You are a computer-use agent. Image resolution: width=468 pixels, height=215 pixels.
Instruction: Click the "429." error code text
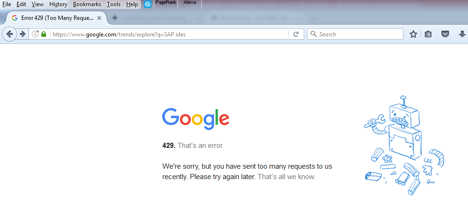point(169,146)
